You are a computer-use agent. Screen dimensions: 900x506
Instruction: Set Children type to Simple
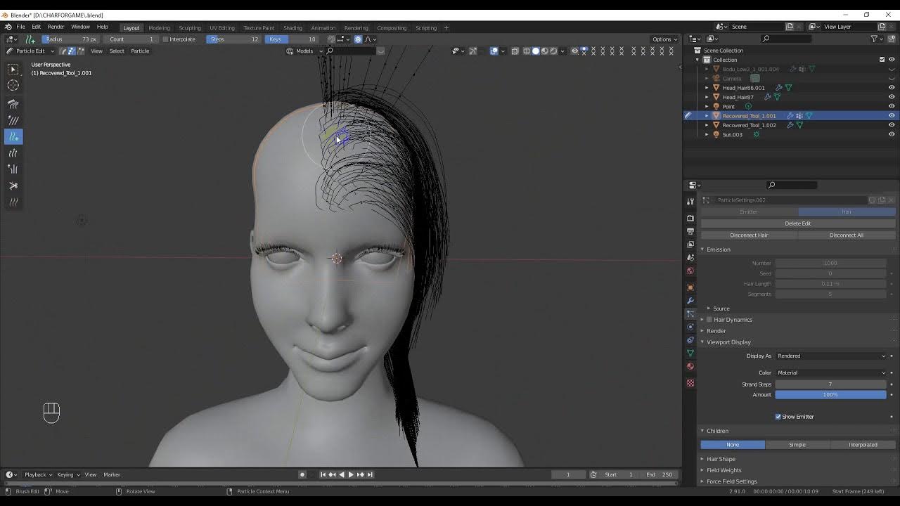pos(797,445)
